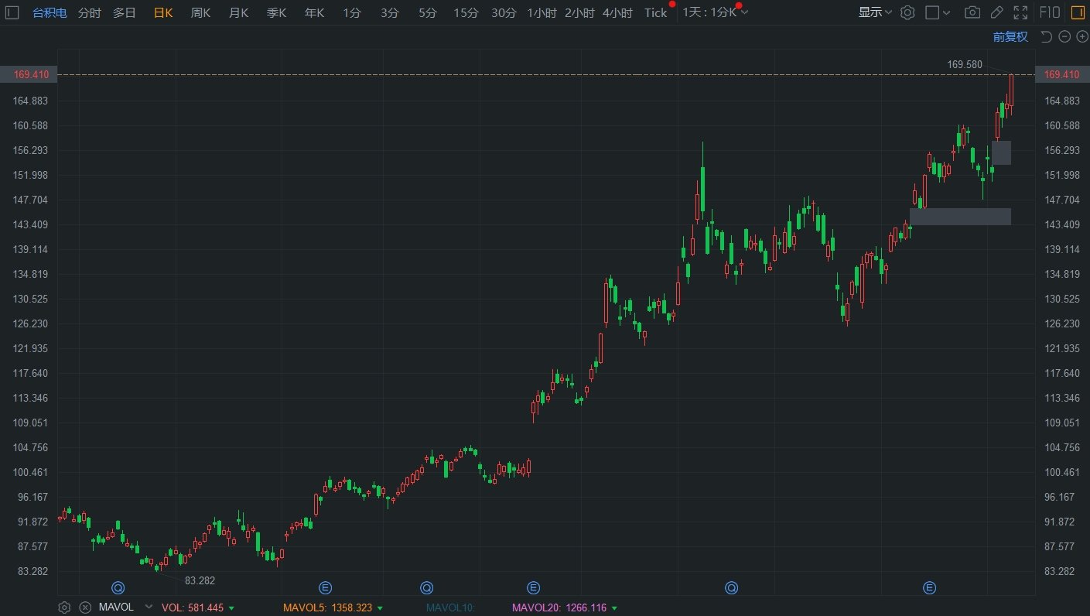Enter fullscreen chart mode
This screenshot has width=1090, height=616.
(1021, 12)
